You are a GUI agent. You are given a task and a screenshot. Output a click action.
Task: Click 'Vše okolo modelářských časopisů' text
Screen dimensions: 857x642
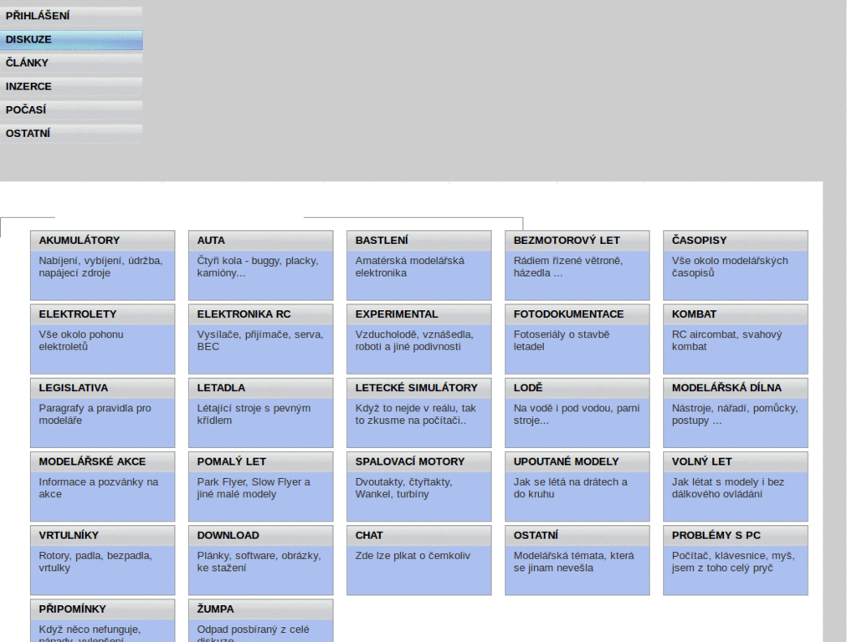[x=730, y=267]
